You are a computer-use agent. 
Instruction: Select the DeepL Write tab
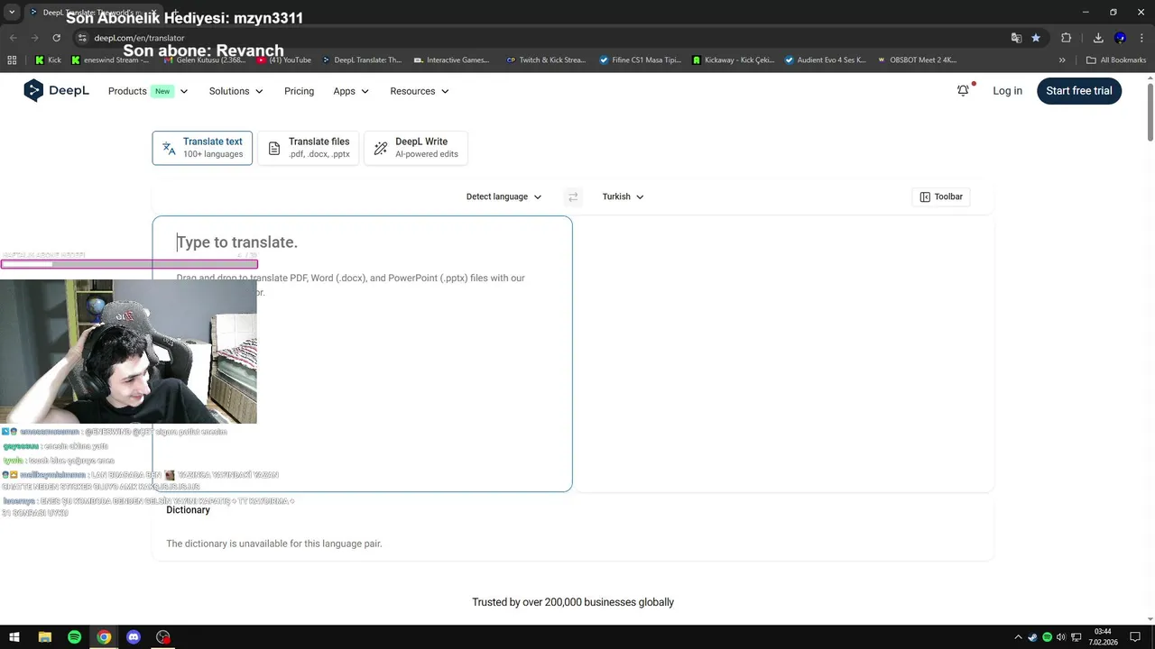[x=416, y=148]
